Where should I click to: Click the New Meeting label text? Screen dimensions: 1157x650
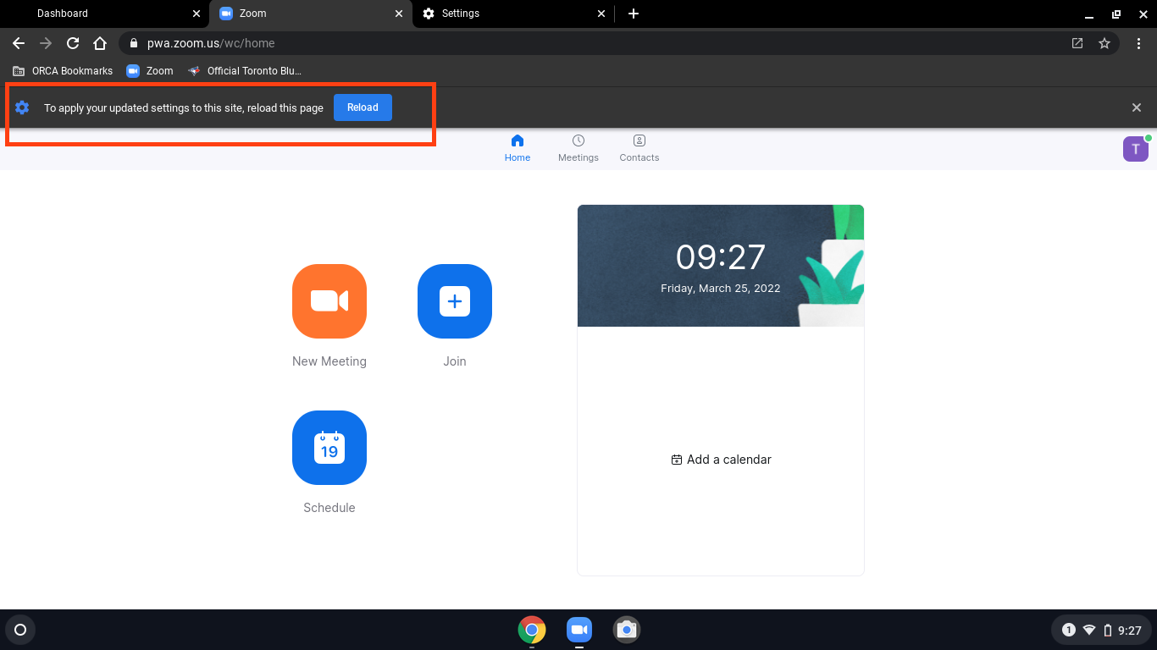tap(329, 361)
